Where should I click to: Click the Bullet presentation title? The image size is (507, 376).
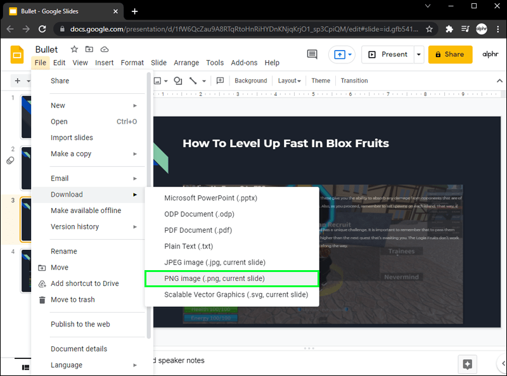[x=46, y=49]
